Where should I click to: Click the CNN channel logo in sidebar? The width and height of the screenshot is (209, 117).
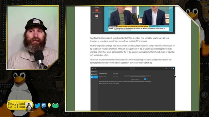click(x=97, y=16)
